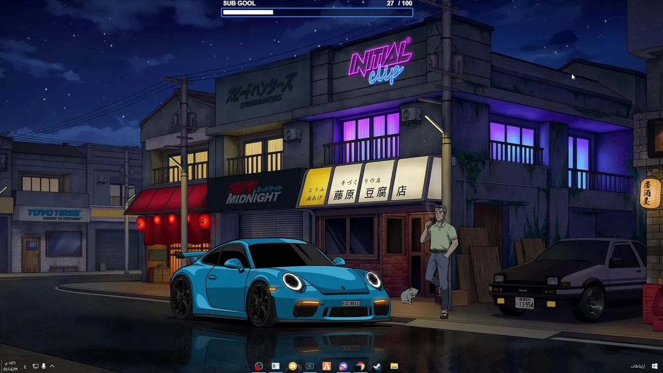This screenshot has height=373, width=663.
Task: Expand hidden system tray icons chevron
Action: click(x=52, y=366)
